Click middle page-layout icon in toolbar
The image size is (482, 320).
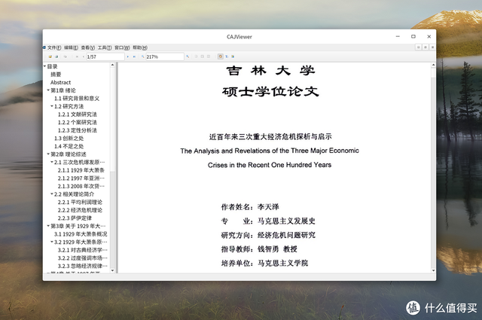point(203,56)
